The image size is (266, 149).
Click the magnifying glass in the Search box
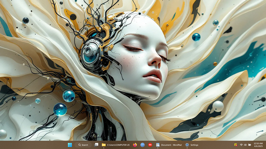[80, 145]
